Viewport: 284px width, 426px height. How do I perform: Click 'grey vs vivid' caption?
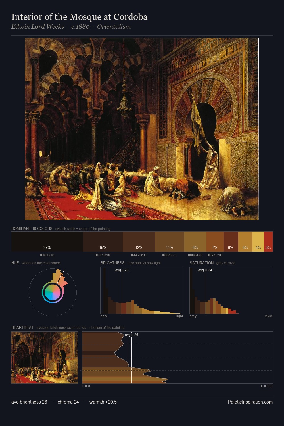tap(226, 263)
